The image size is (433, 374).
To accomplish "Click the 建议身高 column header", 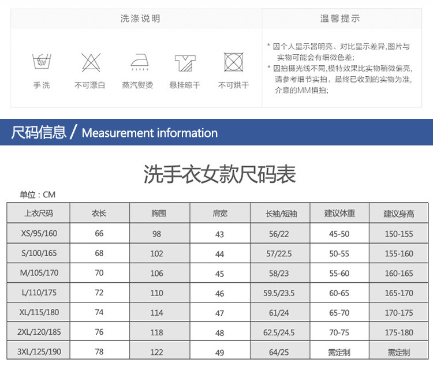I will tap(399, 213).
